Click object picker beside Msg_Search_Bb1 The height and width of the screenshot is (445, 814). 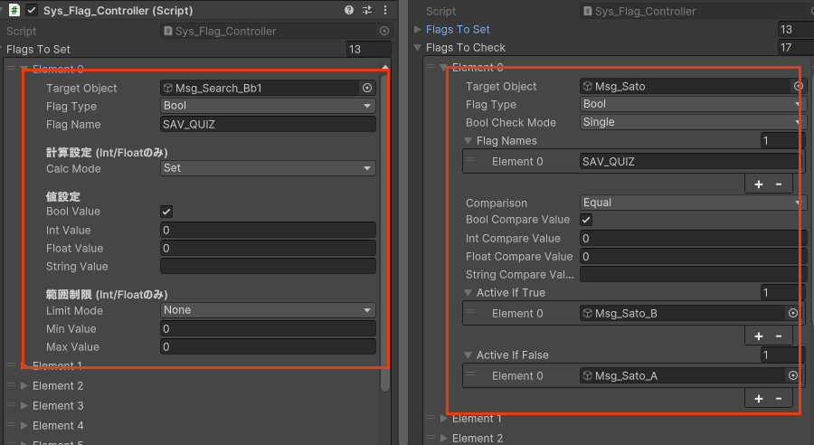(367, 89)
